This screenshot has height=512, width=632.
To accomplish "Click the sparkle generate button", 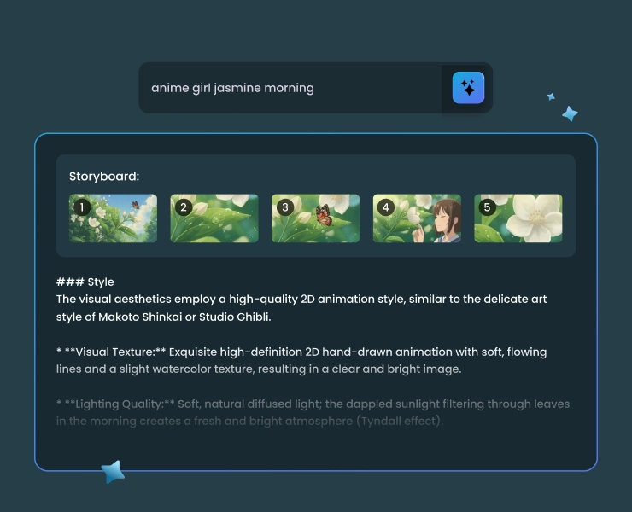I will [x=468, y=88].
